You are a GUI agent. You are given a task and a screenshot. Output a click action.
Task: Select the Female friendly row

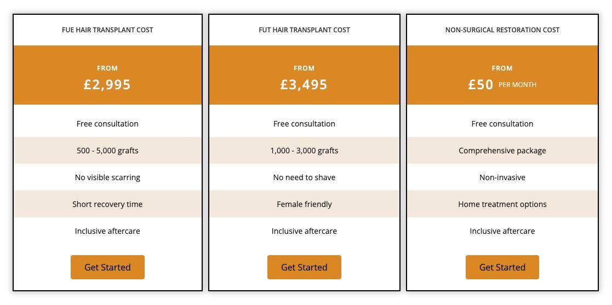tap(304, 204)
